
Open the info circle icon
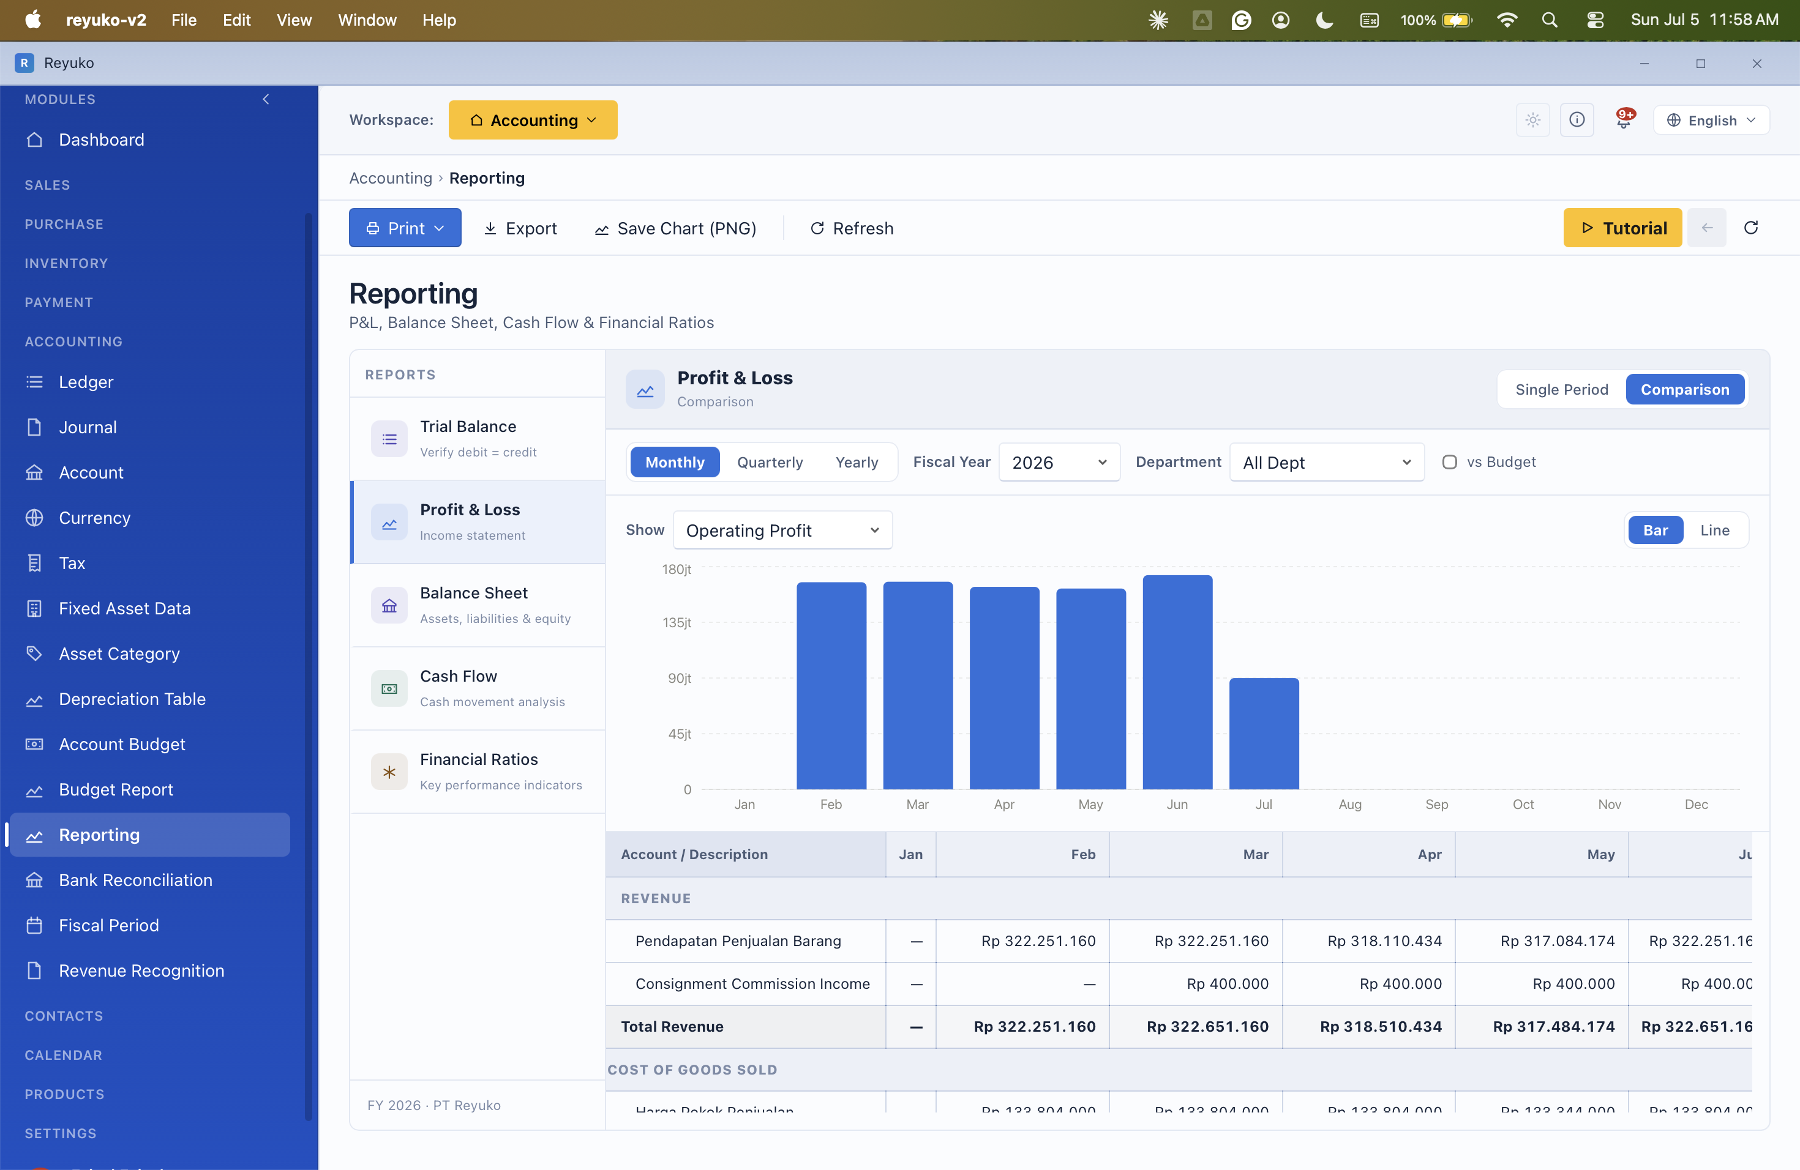(x=1577, y=120)
